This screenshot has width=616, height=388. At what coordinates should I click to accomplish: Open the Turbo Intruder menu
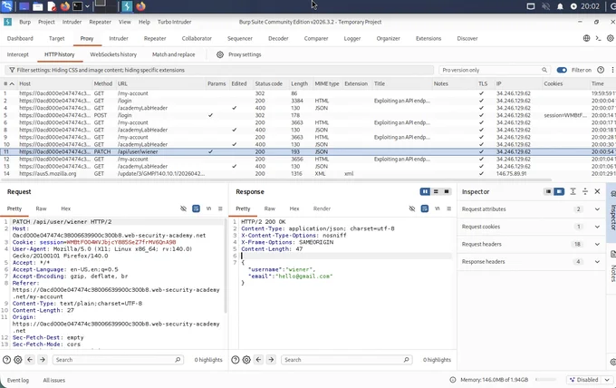175,22
